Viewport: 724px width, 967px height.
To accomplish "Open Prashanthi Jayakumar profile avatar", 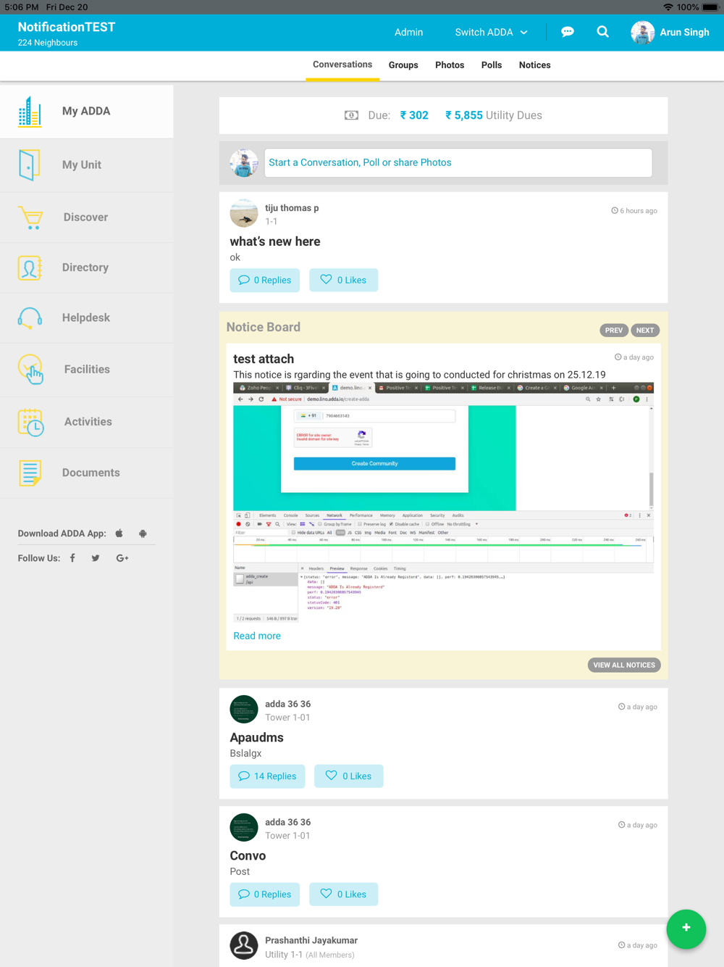I will 244,946.
